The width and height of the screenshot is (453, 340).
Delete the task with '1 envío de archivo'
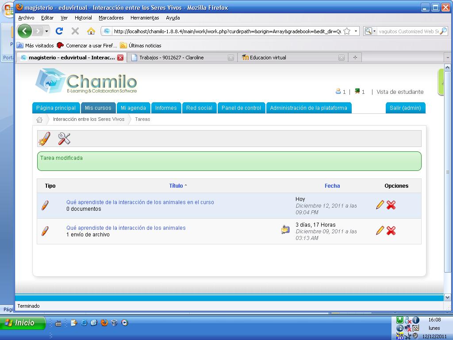click(391, 231)
